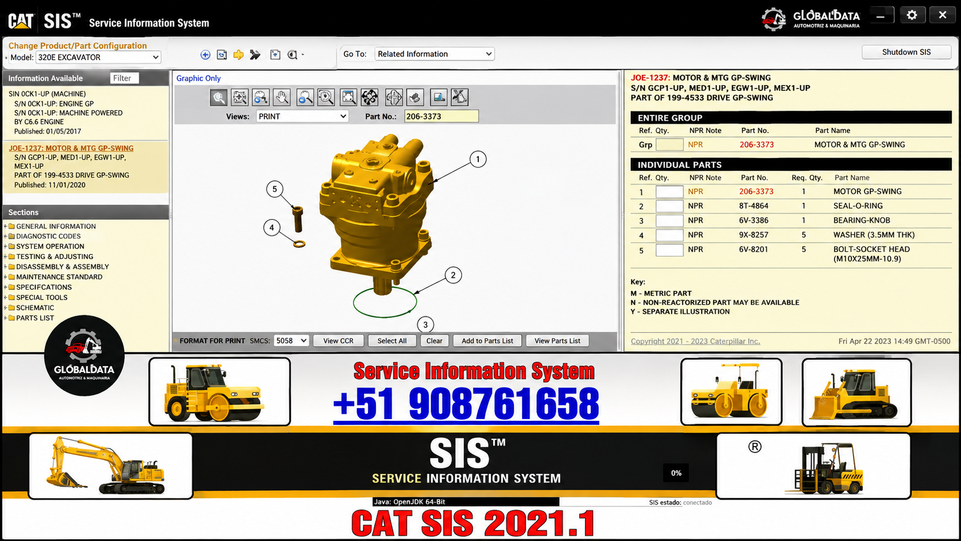This screenshot has width=961, height=541.
Task: Click the Select All button
Action: pyautogui.click(x=392, y=341)
